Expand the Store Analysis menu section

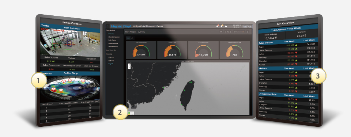coord(110,30)
